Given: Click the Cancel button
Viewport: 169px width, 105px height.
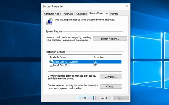Looking at the screenshot, I should (x=103, y=98).
